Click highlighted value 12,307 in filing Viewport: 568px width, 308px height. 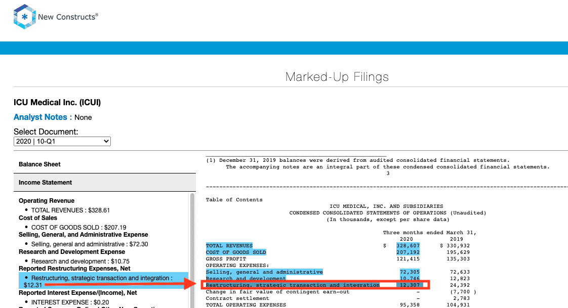pos(410,285)
